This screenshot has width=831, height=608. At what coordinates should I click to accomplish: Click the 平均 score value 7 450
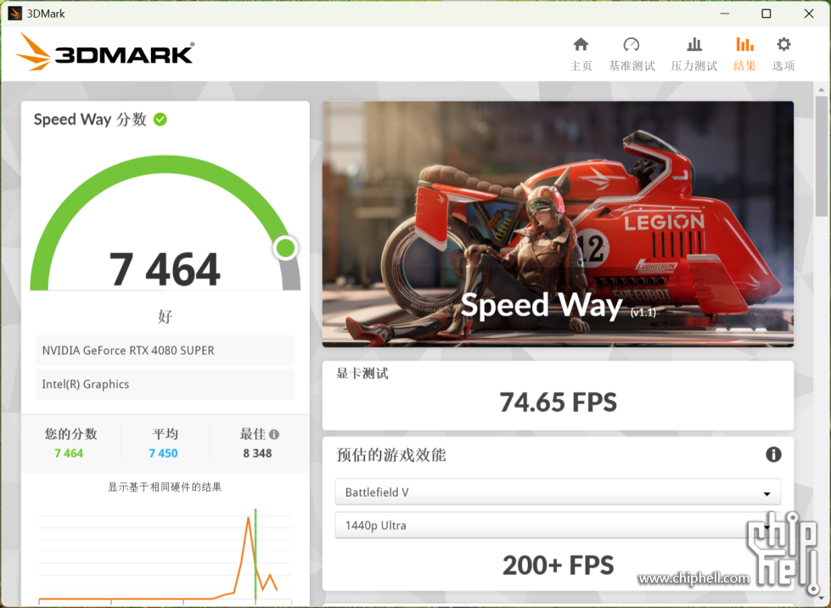(163, 453)
